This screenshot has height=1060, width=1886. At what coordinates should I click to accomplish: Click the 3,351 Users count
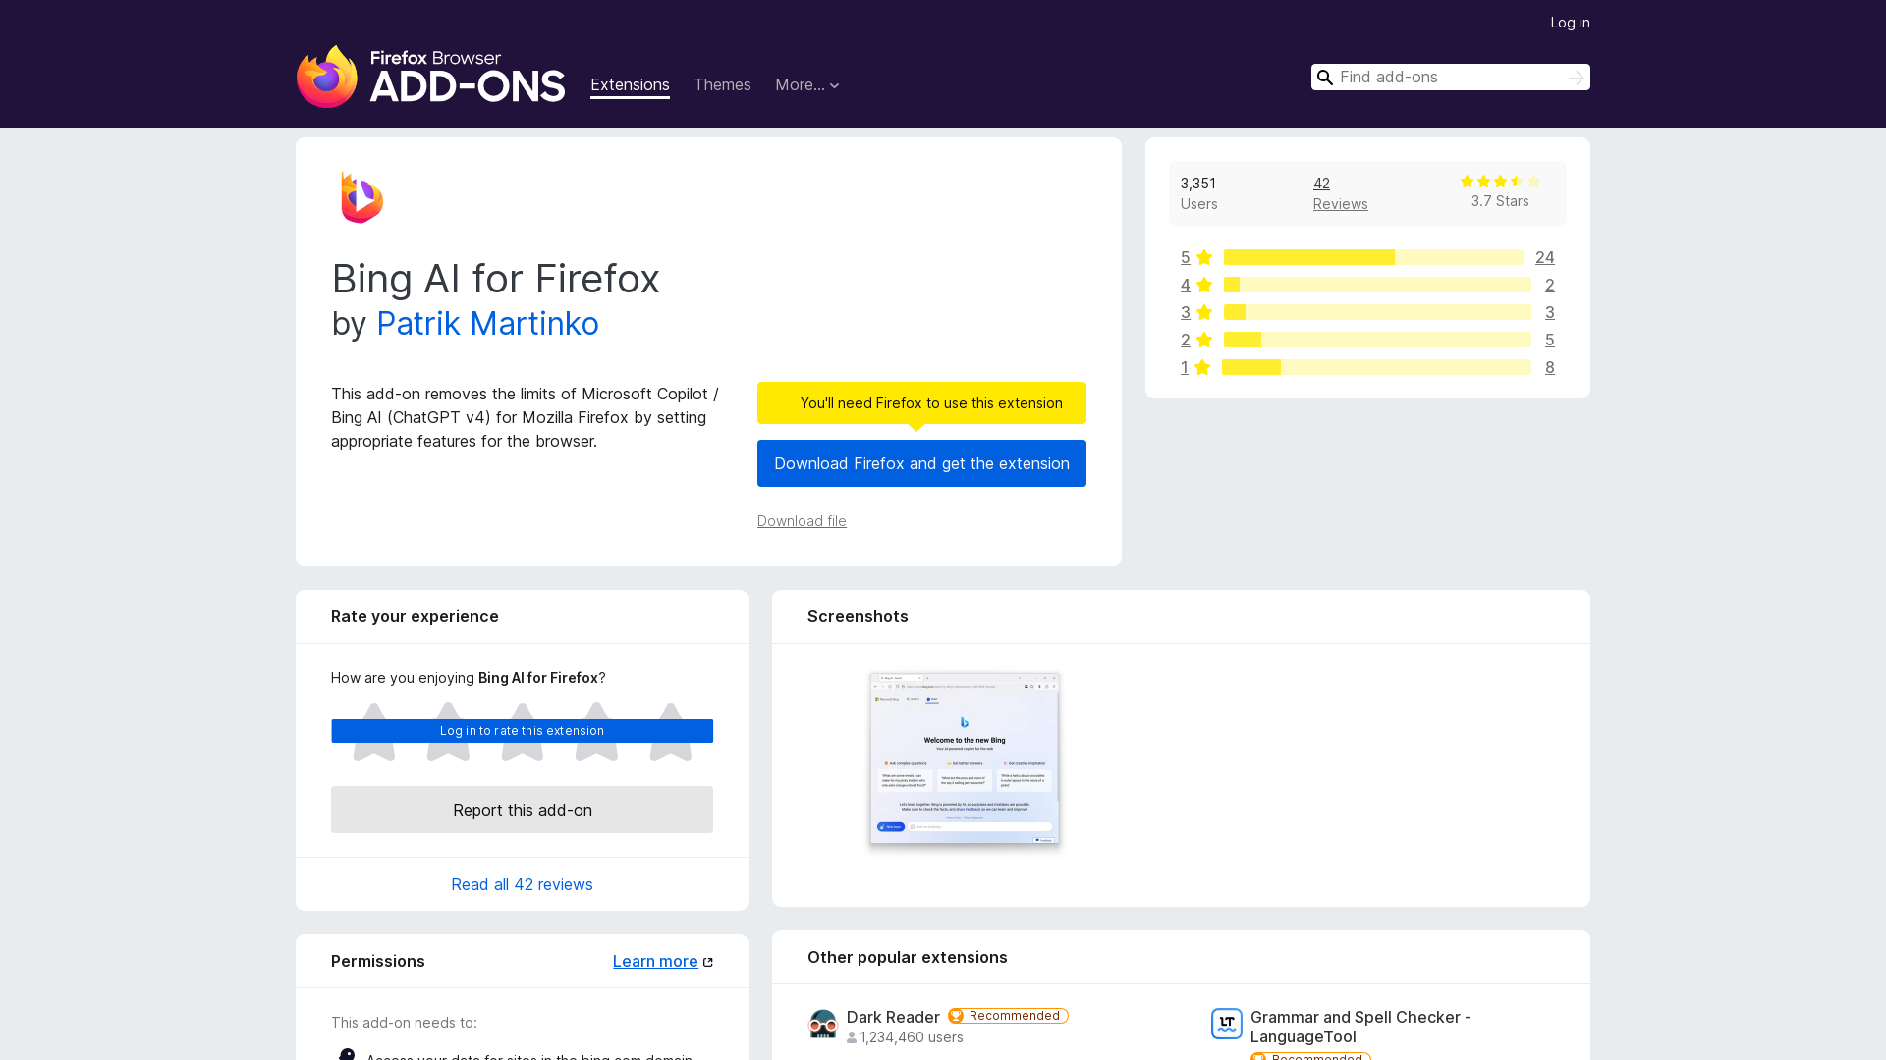click(1198, 193)
